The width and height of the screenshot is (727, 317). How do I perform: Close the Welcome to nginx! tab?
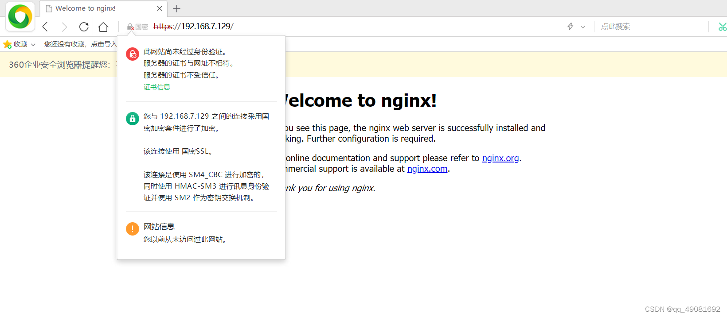[x=160, y=8]
